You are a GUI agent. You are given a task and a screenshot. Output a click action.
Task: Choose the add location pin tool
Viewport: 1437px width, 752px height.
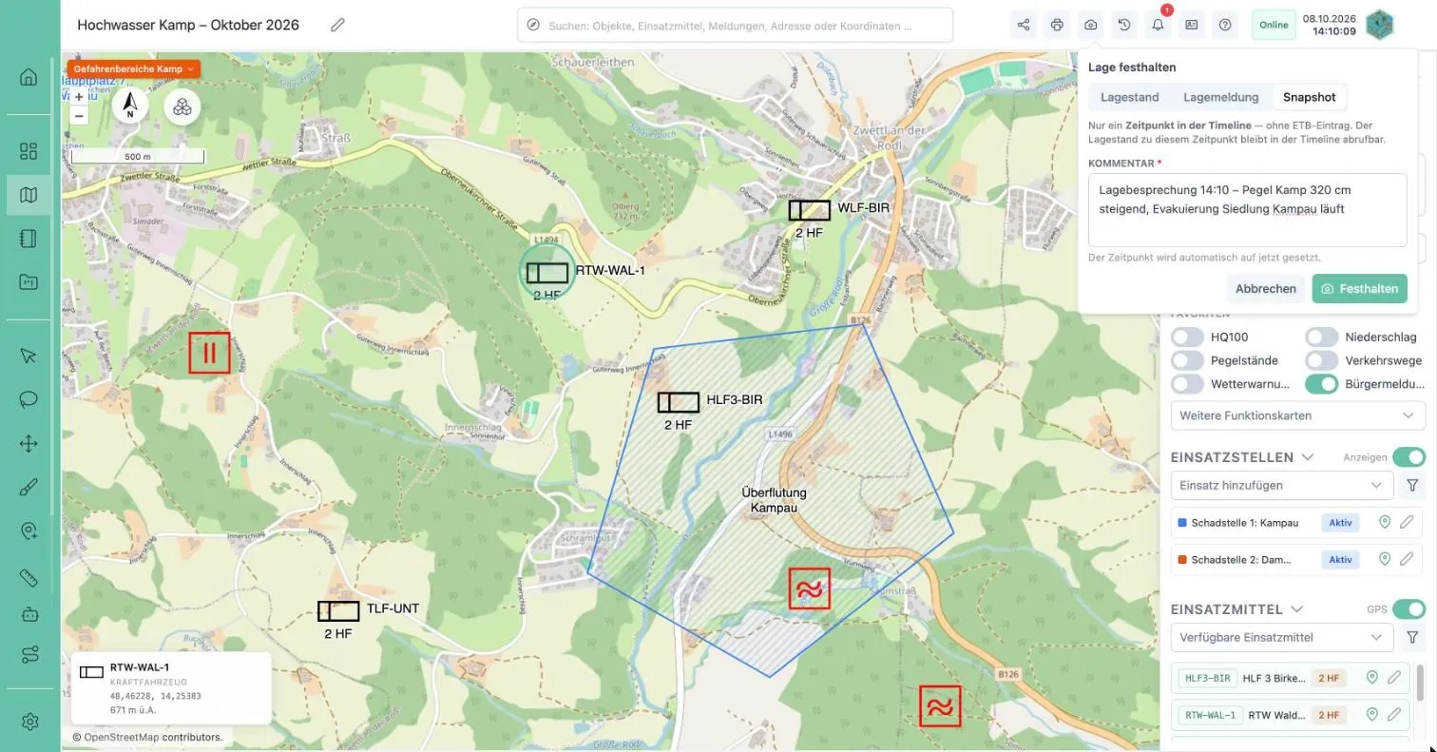coord(29,531)
